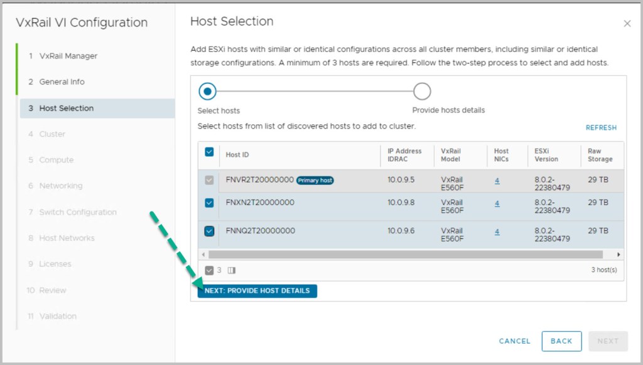Close the Host Selection dialog with X
643x365 pixels.
(x=627, y=24)
